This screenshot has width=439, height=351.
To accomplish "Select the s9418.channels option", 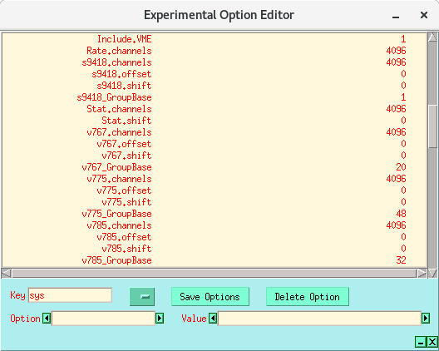I will [x=116, y=62].
